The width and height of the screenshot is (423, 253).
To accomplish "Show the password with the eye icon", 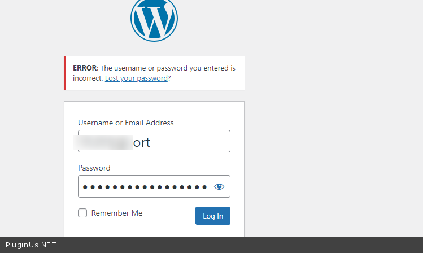I will (219, 187).
